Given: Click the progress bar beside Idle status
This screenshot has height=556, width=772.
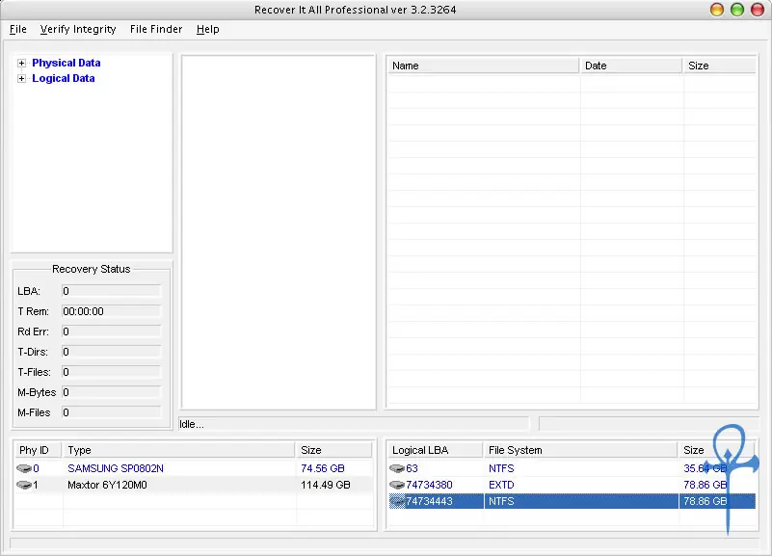Looking at the screenshot, I should (649, 424).
